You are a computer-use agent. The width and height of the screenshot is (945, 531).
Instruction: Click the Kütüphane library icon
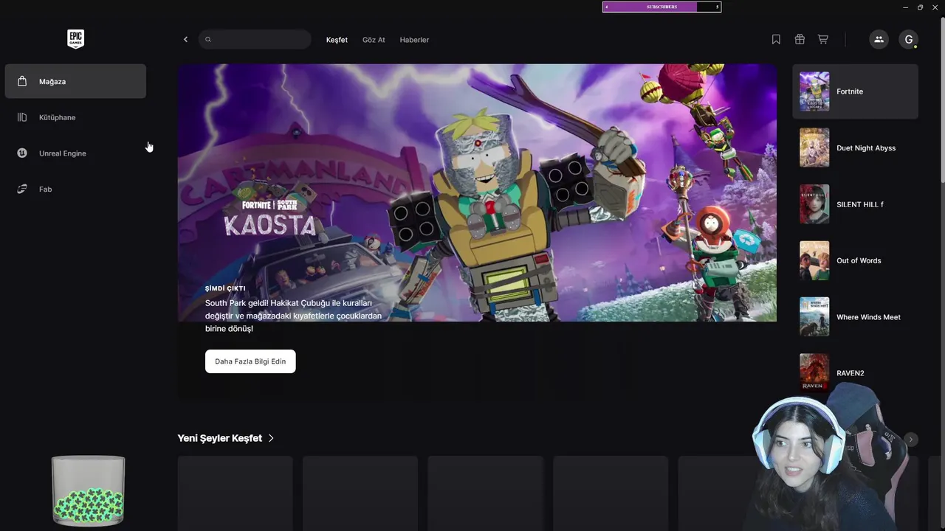(x=22, y=117)
